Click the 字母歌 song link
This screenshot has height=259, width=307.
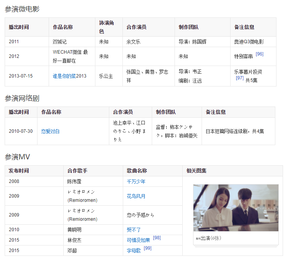(134, 251)
